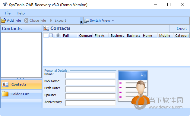Sort by the Full column header
The width and height of the screenshot is (190, 116).
69,36
